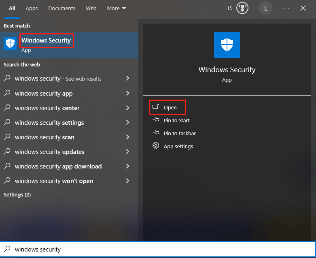
Task: Click magnifier icon beside 'windows security scan'
Action: [x=7, y=137]
